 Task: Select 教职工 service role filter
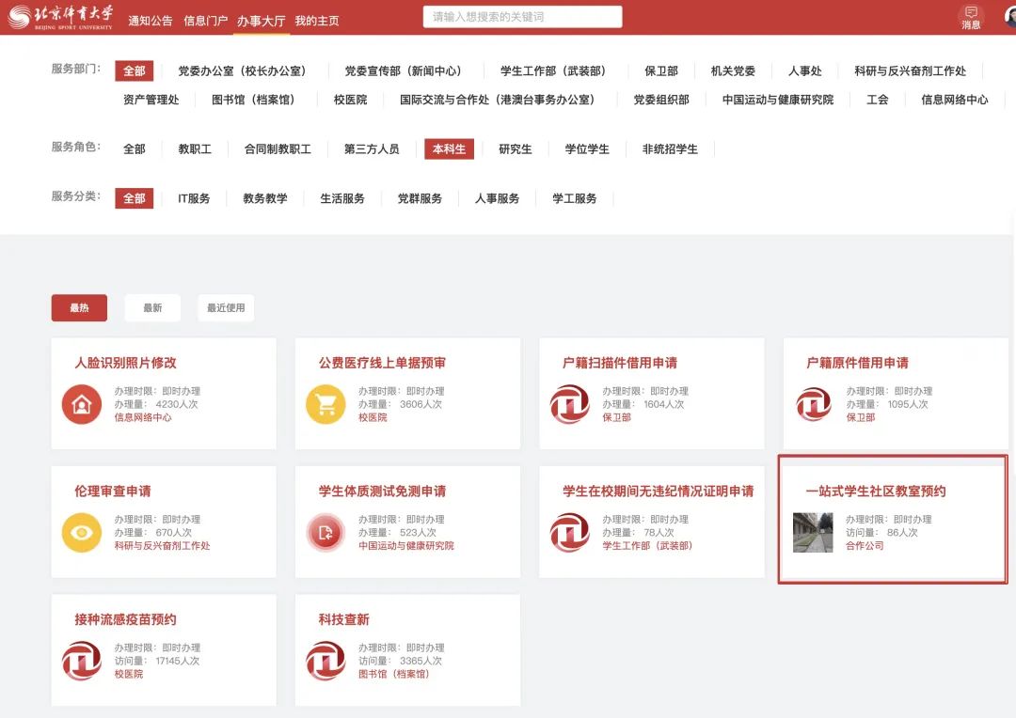click(195, 148)
